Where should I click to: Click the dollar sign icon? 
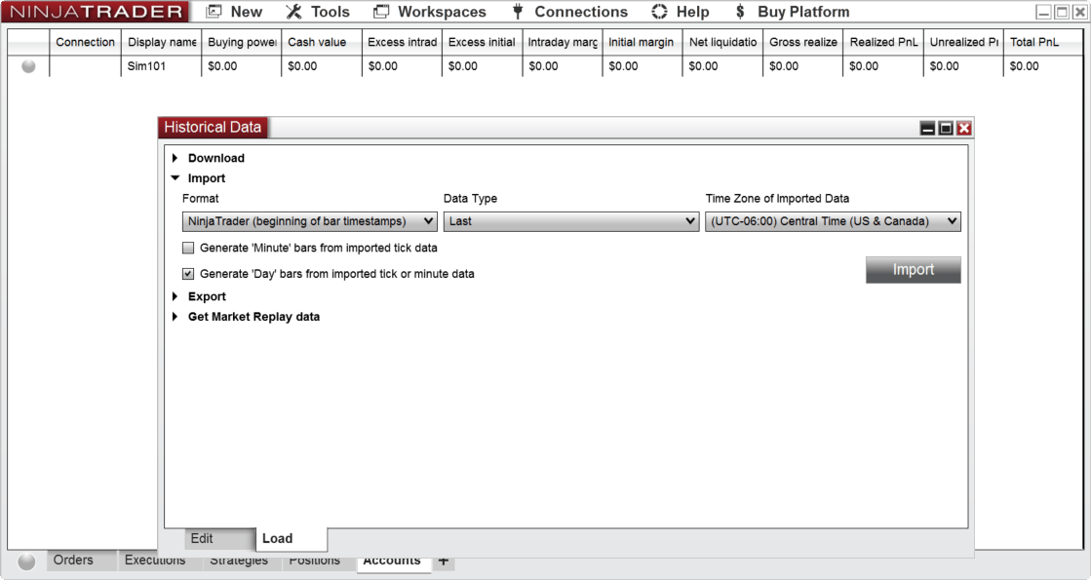tap(740, 12)
